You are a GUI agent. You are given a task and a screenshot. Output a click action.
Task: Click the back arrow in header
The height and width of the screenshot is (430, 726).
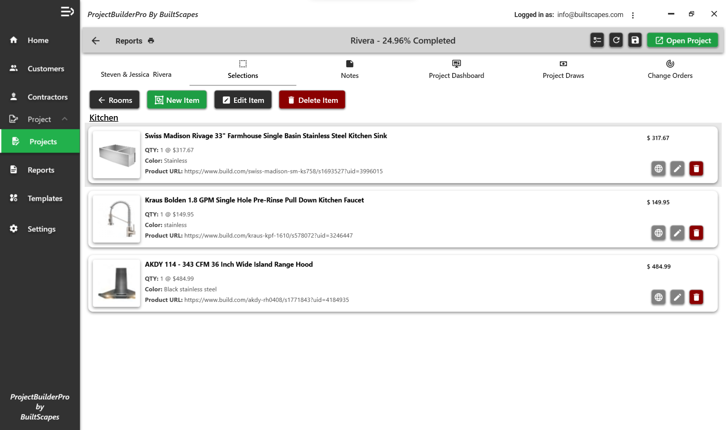[96, 40]
